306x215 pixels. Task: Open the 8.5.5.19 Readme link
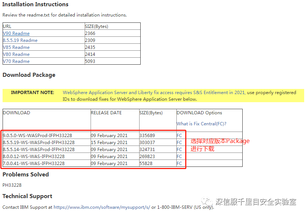[x=20, y=40]
